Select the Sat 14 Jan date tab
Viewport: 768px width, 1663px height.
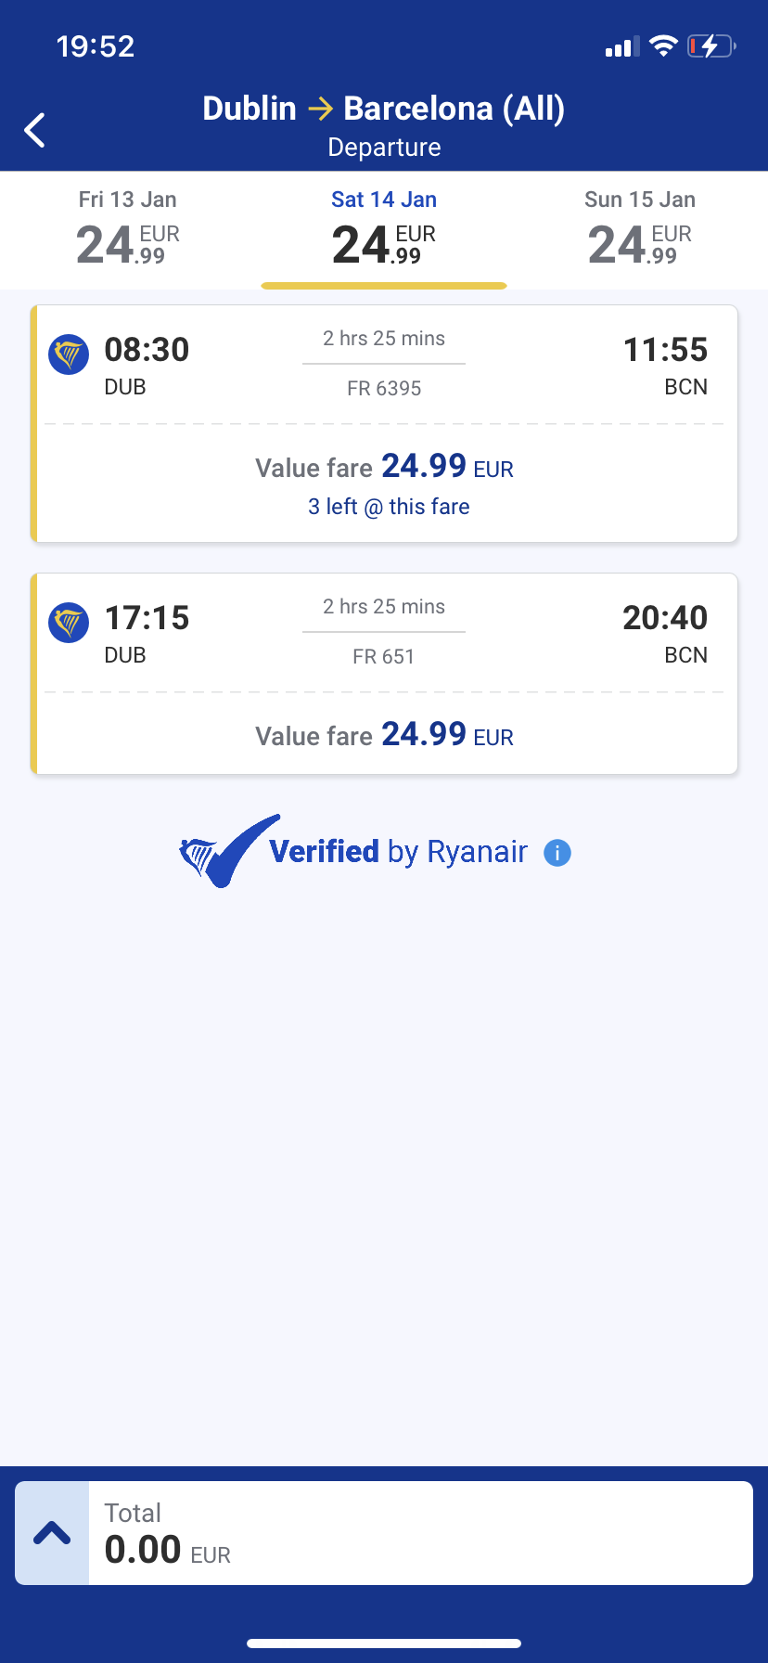(x=384, y=230)
